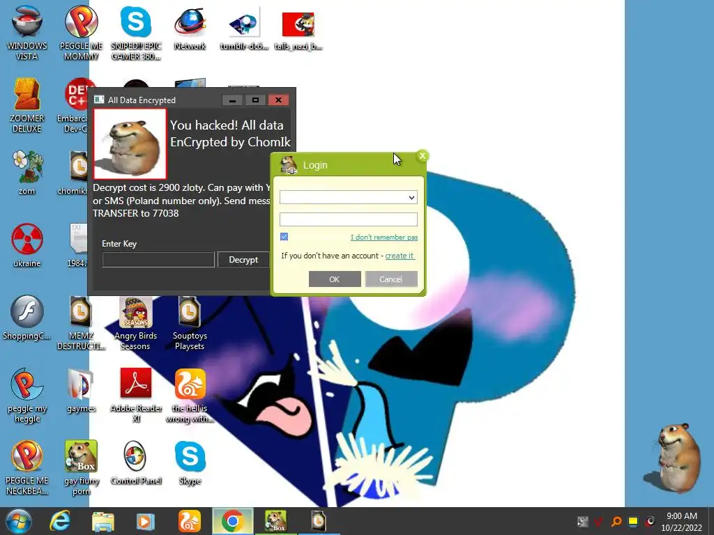Click the Windows Start orb

pos(19,521)
